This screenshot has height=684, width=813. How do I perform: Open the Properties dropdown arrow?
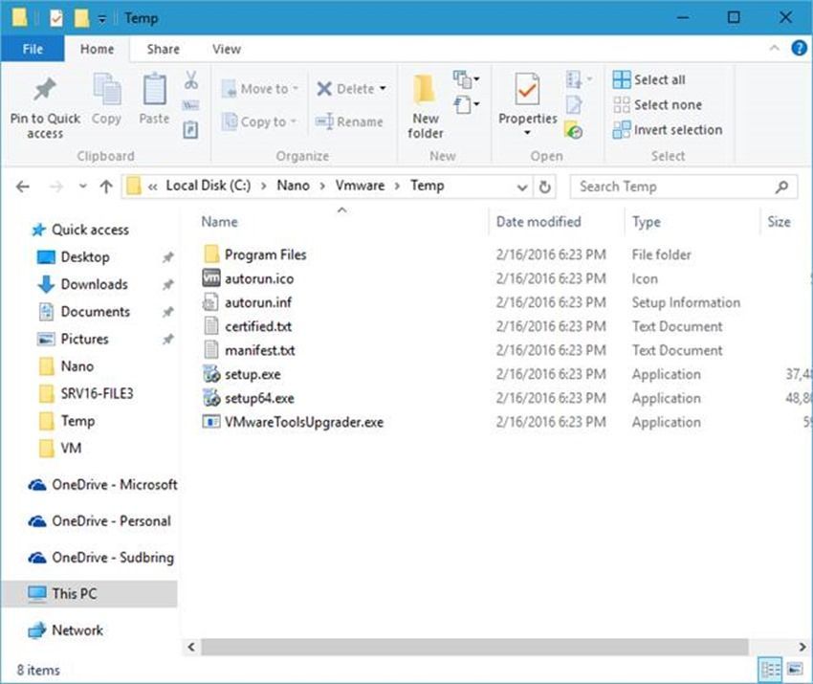[527, 133]
